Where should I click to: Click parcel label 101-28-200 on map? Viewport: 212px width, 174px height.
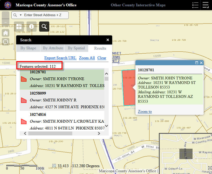tap(56, 141)
